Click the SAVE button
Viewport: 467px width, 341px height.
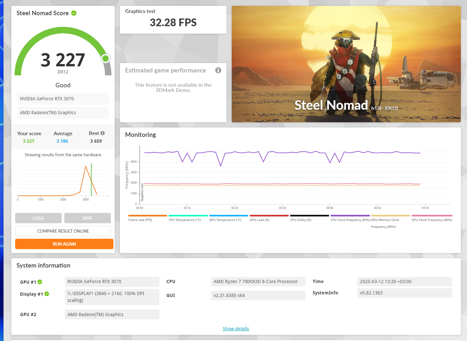click(x=88, y=218)
